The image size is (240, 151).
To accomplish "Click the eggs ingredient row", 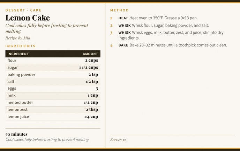I will click(x=53, y=88).
